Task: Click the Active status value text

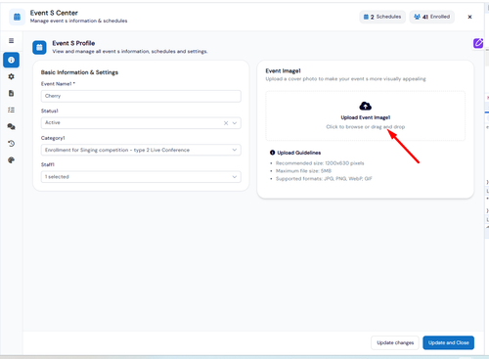Action: [53, 122]
